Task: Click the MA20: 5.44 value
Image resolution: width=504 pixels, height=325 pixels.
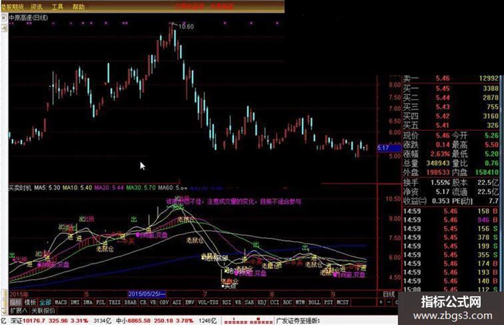Action: point(109,188)
